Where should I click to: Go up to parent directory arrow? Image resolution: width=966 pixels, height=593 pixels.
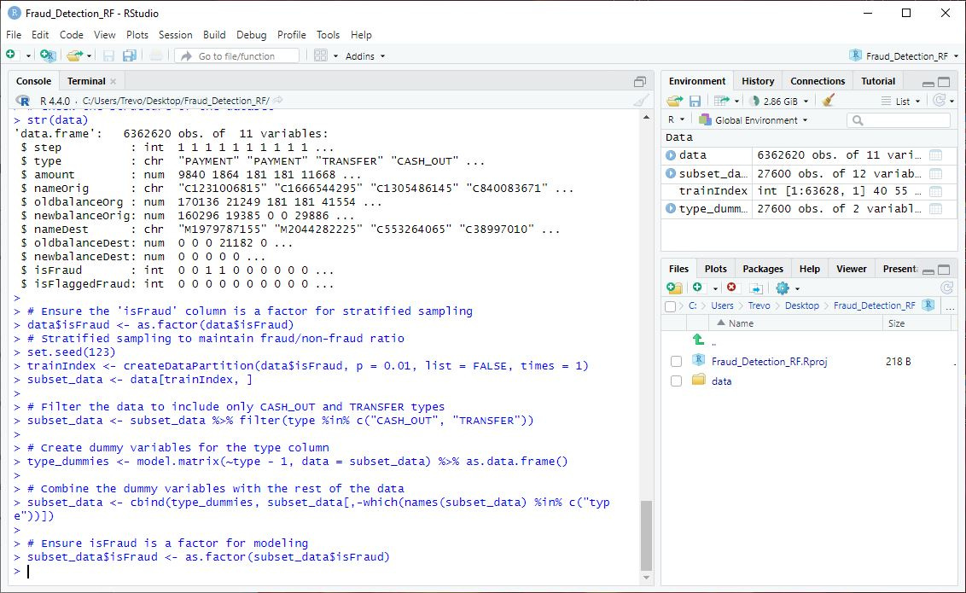(699, 340)
